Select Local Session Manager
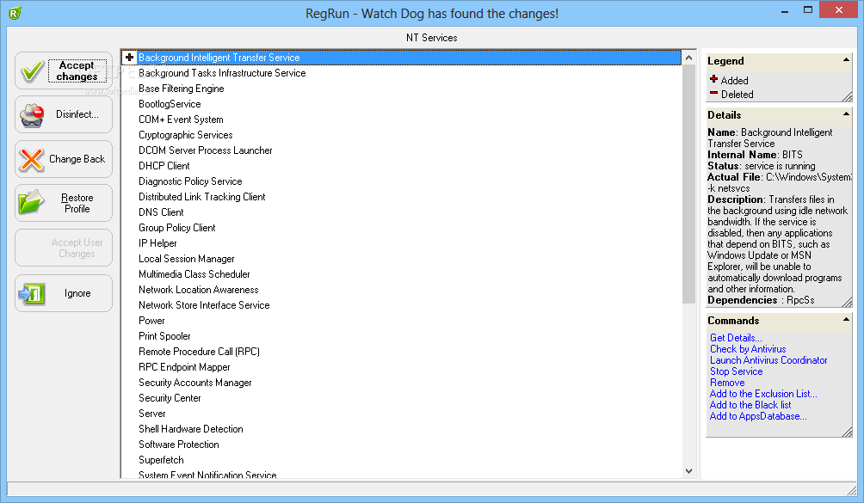 [186, 259]
